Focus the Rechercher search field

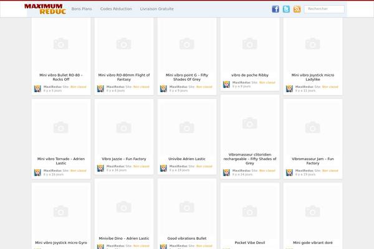point(324,9)
